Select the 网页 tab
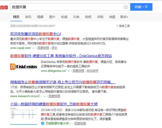162x128 pixels. pos(16,17)
